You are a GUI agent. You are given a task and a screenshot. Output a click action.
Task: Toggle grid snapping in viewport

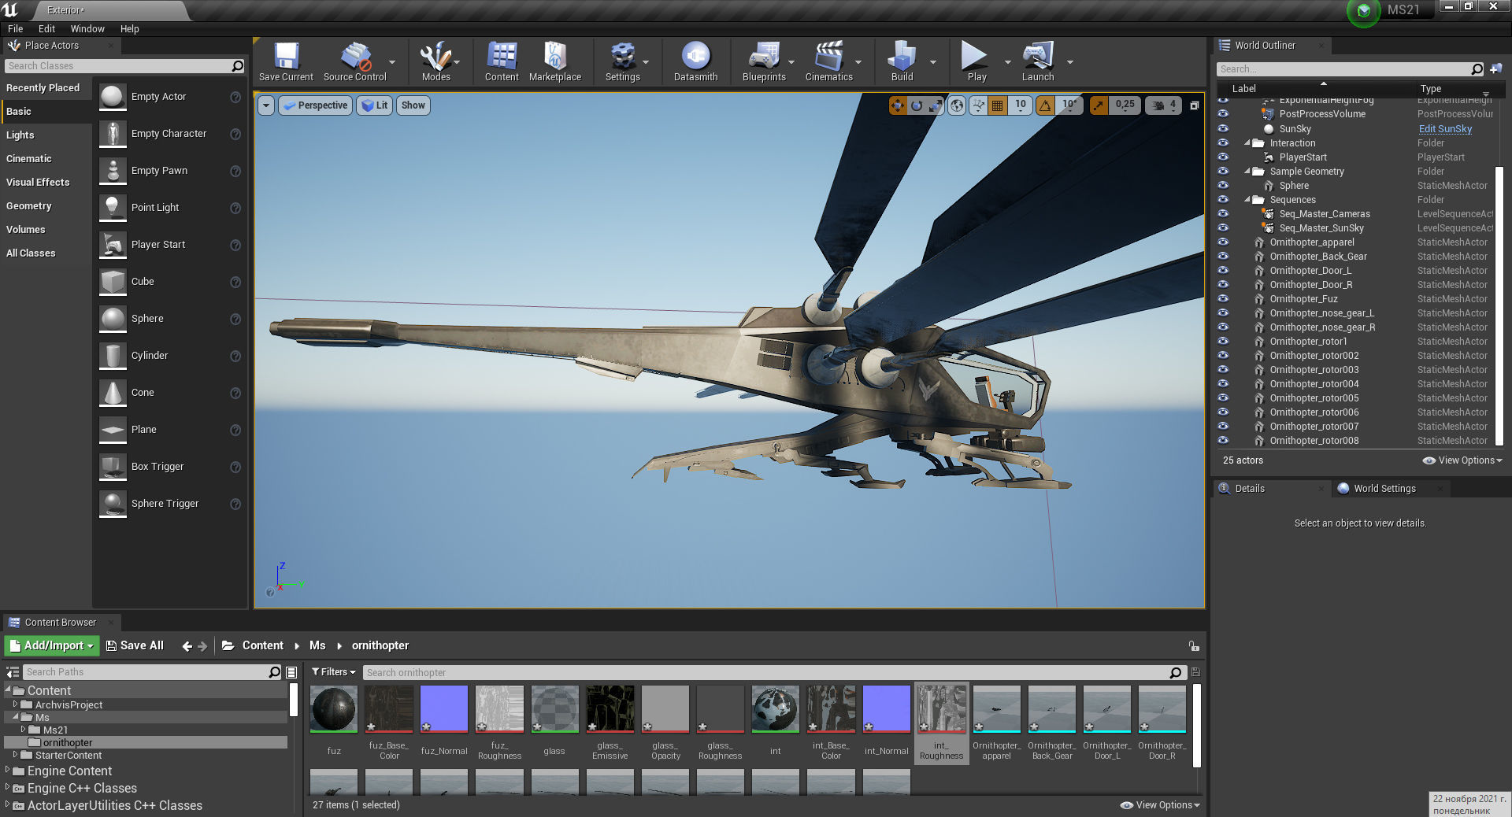(997, 105)
